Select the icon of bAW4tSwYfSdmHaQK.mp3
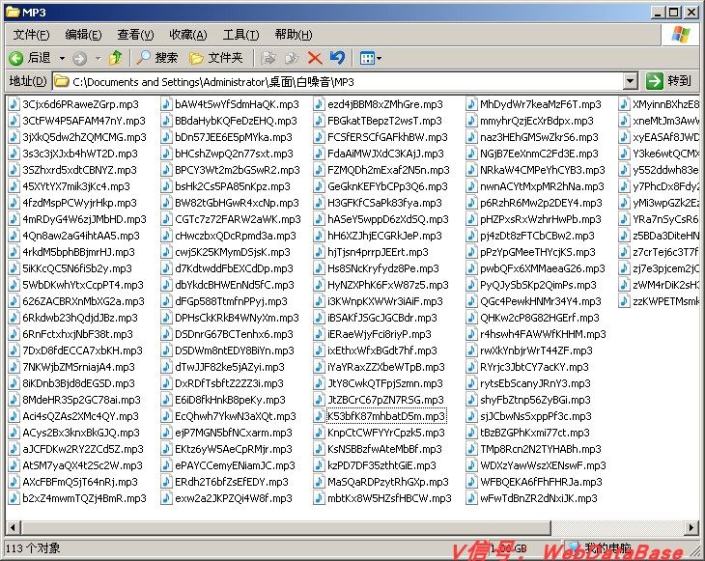 [166, 104]
